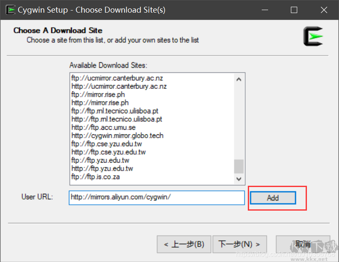Click the scrollbar down arrow
Screen dimensions: 339x262
[x=239, y=179]
